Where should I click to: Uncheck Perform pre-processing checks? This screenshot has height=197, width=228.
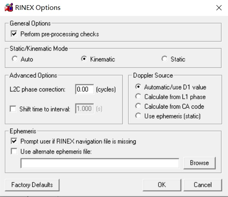tap(14, 34)
